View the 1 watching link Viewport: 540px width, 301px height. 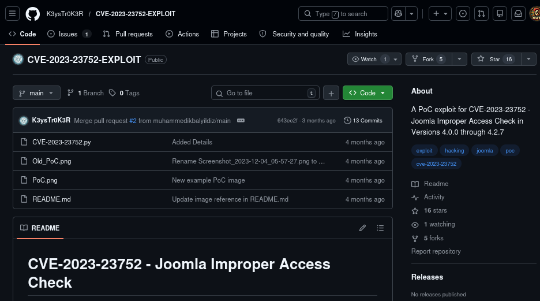(x=433, y=224)
